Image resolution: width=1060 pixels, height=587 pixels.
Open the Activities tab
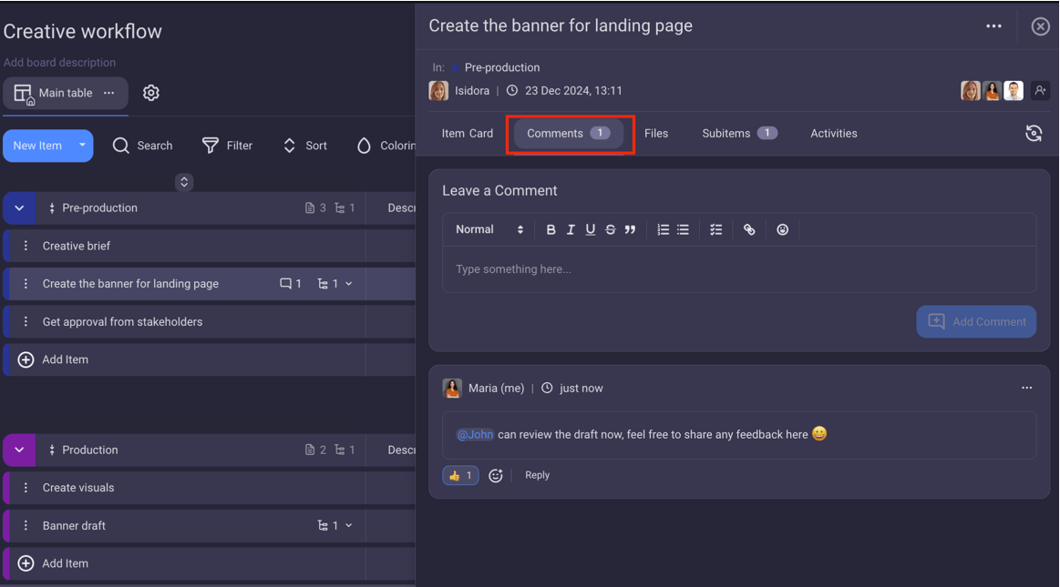point(833,134)
